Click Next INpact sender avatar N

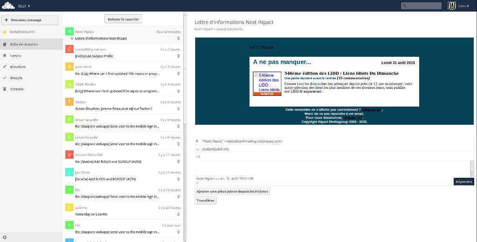click(69, 31)
